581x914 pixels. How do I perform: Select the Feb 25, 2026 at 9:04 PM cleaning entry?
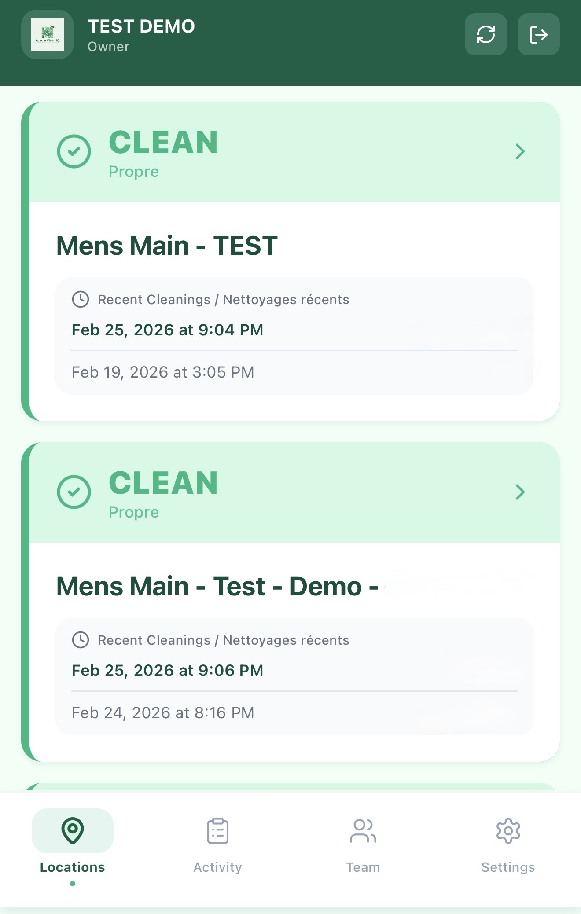167,329
